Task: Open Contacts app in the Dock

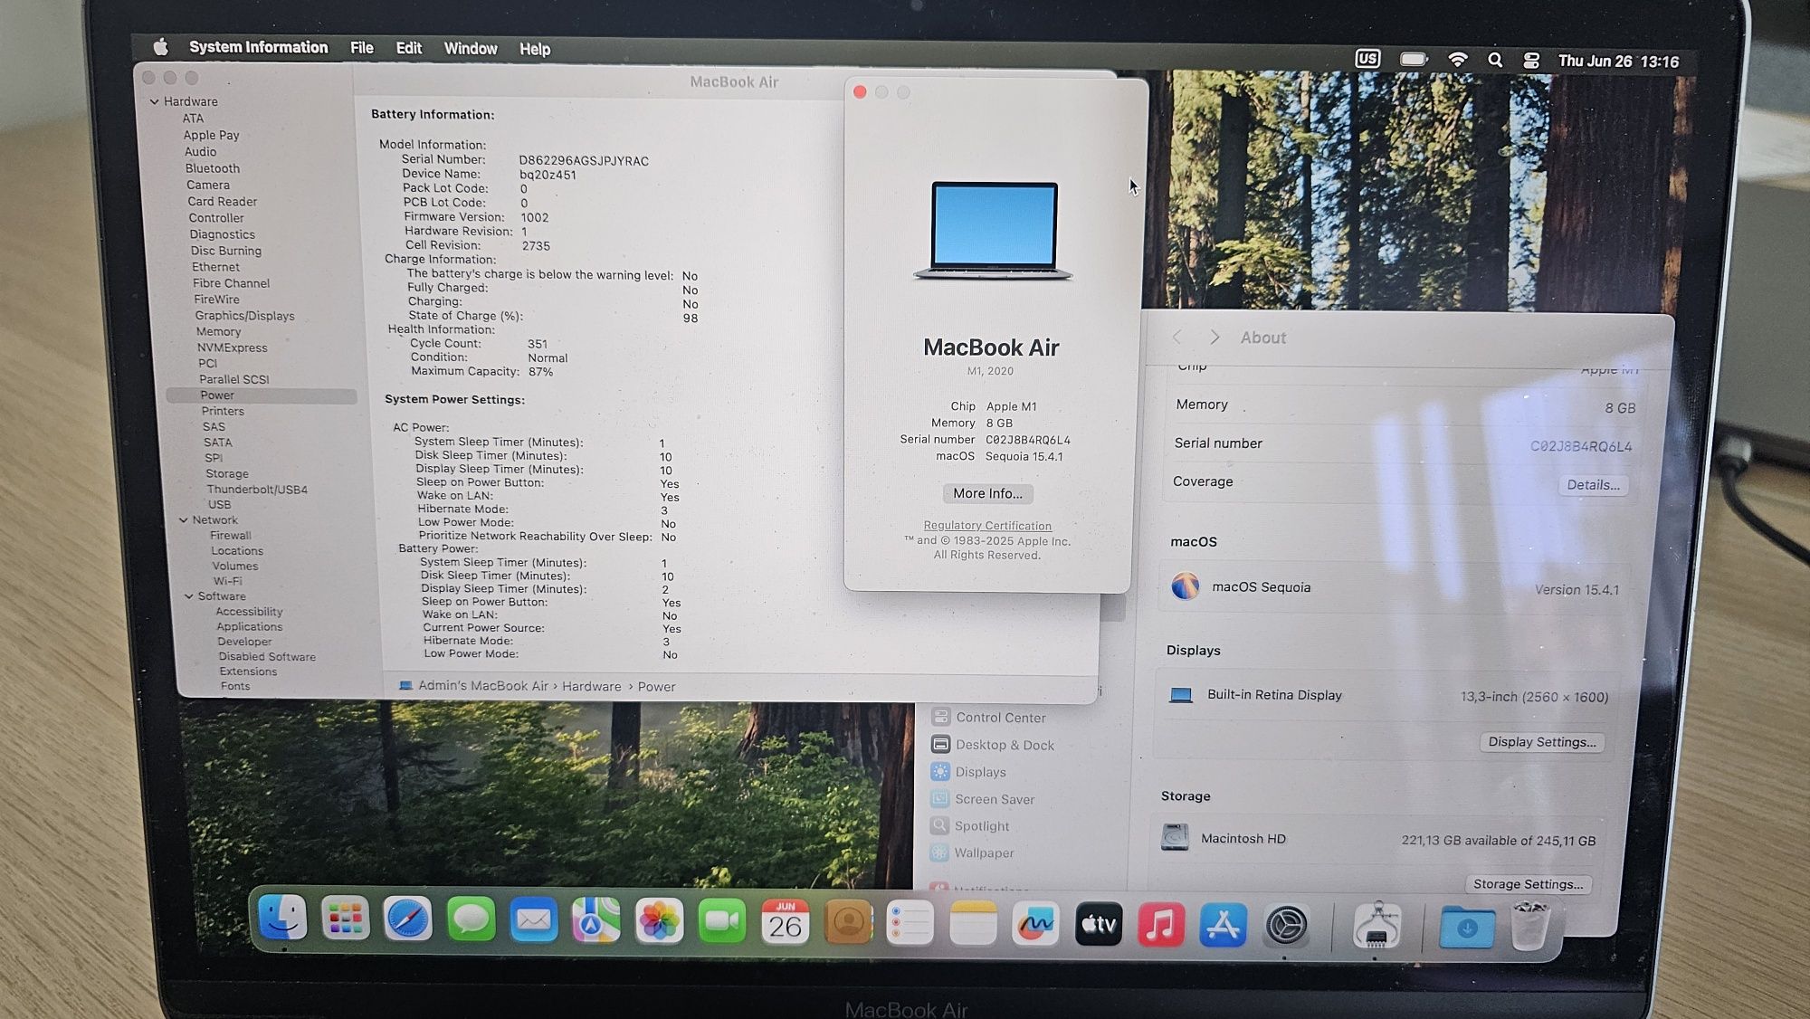Action: click(847, 923)
